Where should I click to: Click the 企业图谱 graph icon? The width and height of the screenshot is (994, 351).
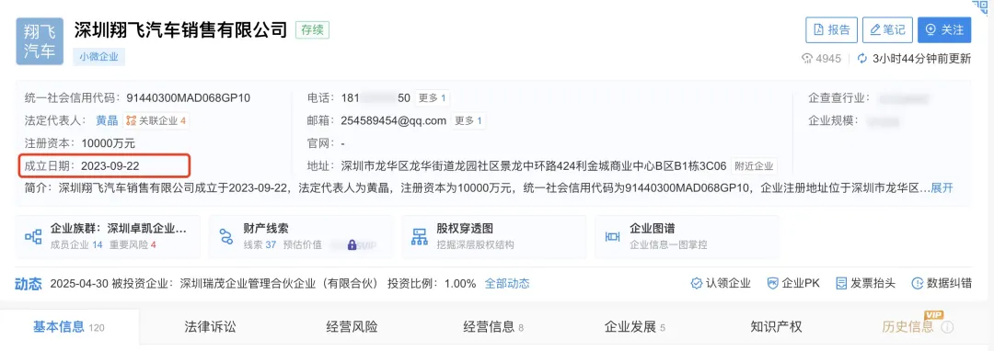[612, 236]
